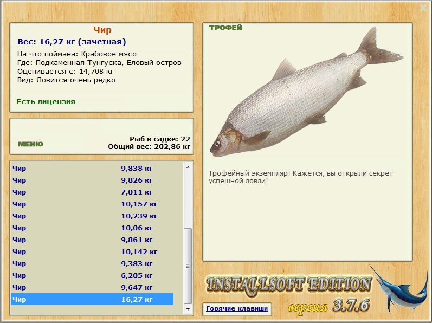Image resolution: width=432 pixels, height=323 pixels.
Task: Select the Чир 6,205 кг row
Action: (x=92, y=276)
